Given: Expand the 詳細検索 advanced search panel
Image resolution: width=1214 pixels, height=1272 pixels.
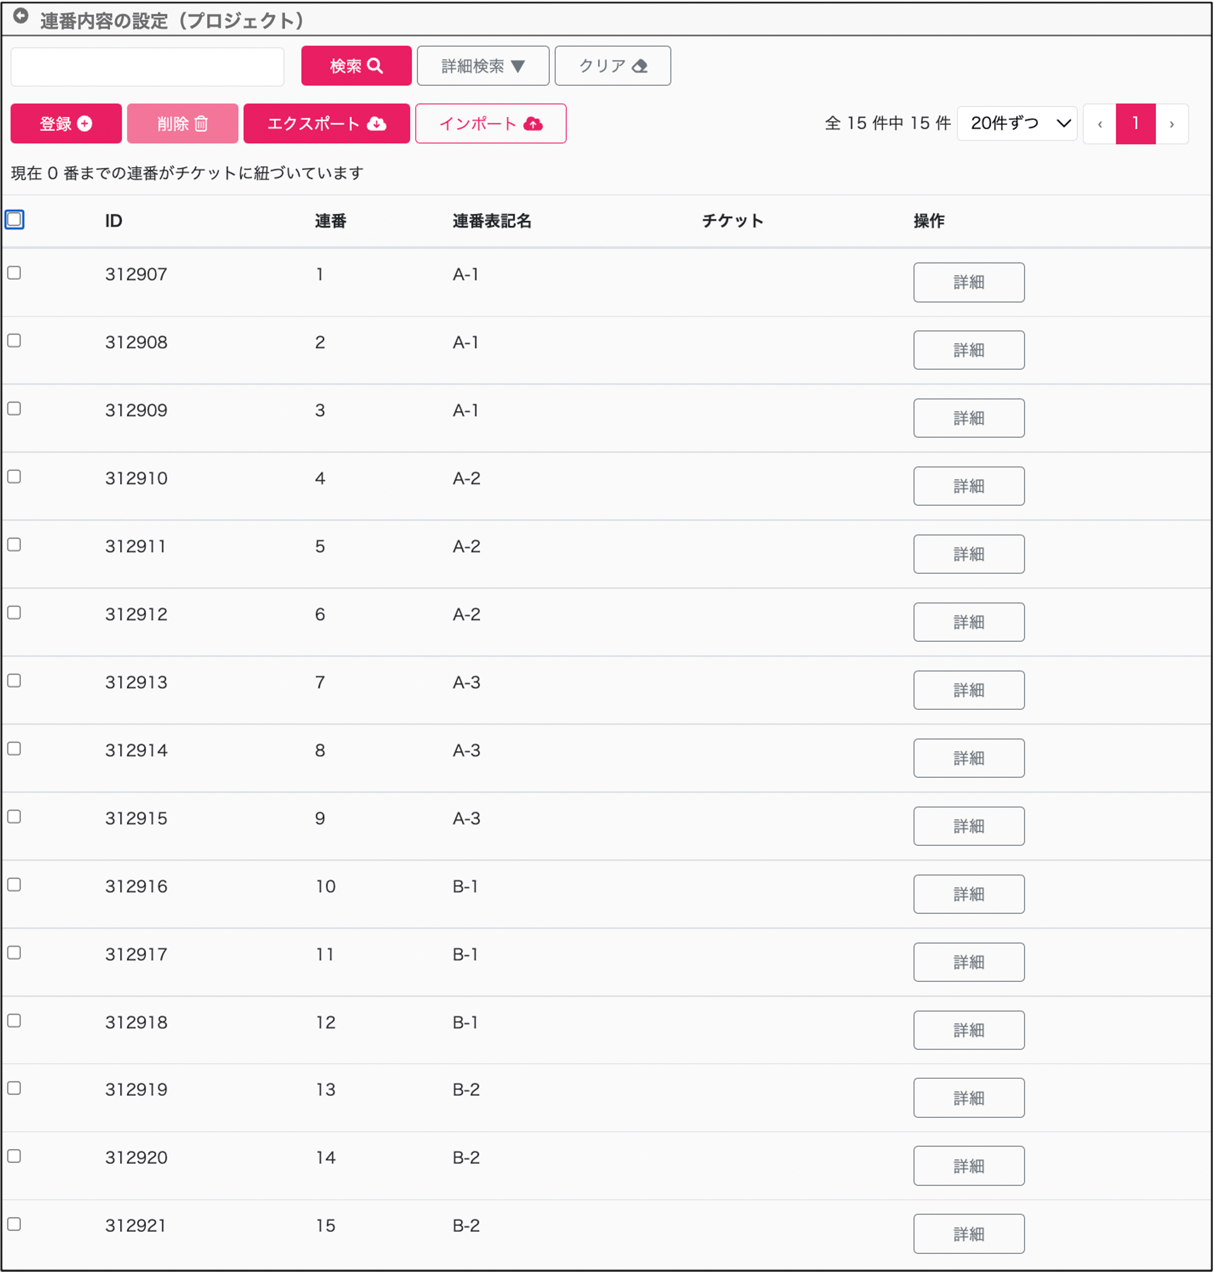Looking at the screenshot, I should (483, 65).
